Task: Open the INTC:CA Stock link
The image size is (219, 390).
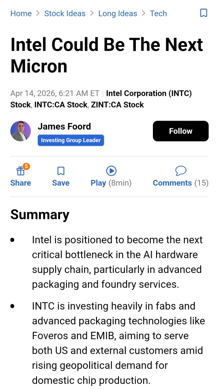Action: [61, 105]
